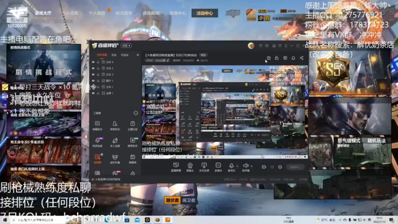The width and height of the screenshot is (398, 224).
Task: Open the user avatar in the title bar
Action: [251, 46]
